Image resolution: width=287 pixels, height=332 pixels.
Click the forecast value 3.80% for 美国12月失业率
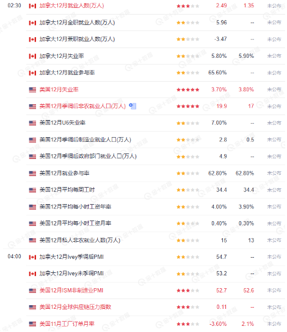[x=246, y=90]
